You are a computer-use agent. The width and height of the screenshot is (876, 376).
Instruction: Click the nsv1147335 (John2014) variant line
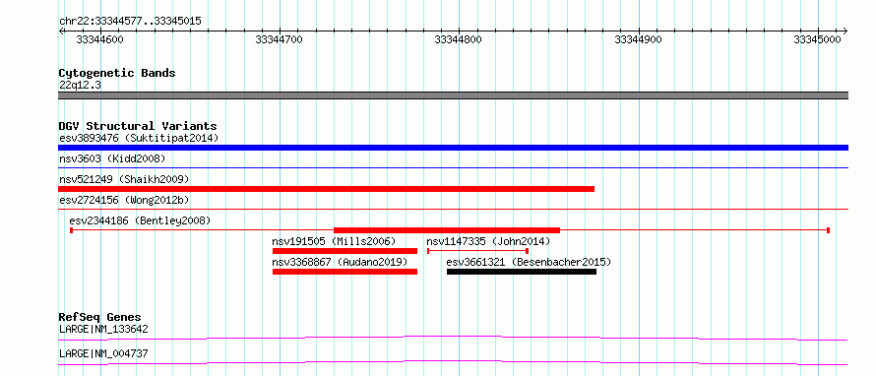pyautogui.click(x=477, y=251)
